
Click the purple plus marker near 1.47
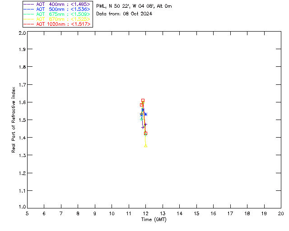point(145,125)
